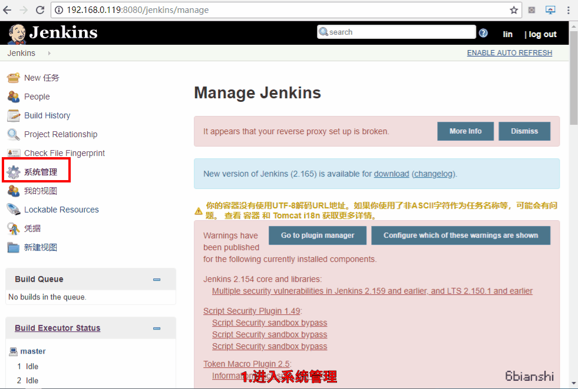This screenshot has width=578, height=389.
Task: Click Go to plugin manager button
Action: point(318,235)
